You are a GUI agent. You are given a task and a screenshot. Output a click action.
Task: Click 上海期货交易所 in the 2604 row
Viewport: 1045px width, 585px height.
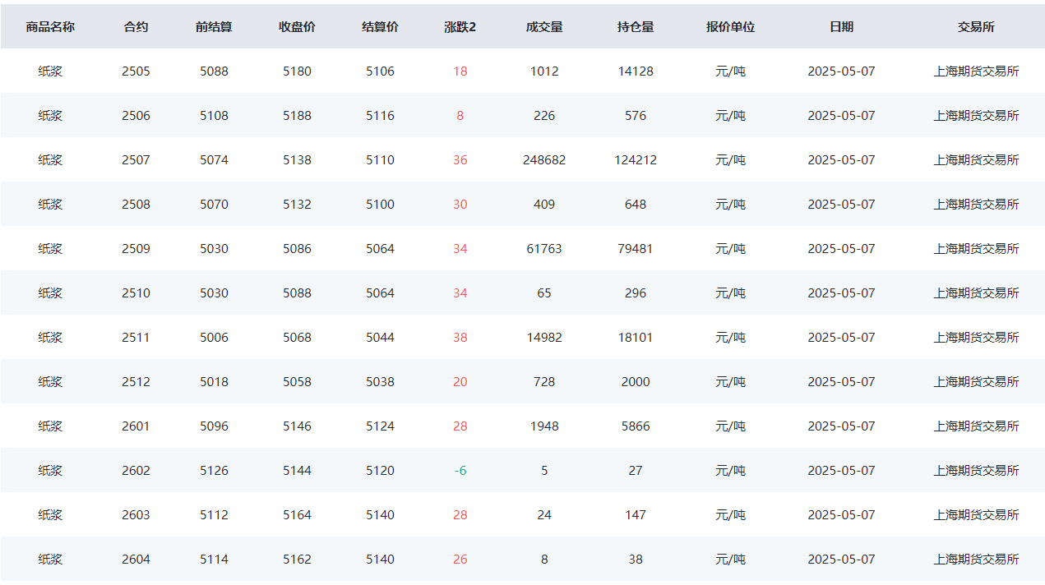976,560
